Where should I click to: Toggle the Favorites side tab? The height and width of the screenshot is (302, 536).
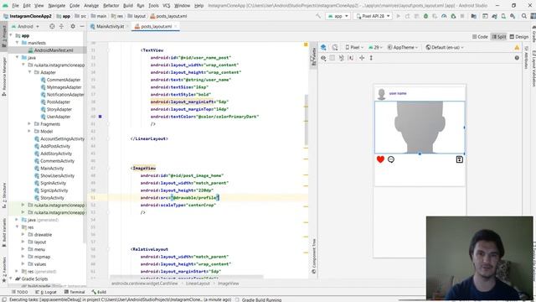(4, 269)
